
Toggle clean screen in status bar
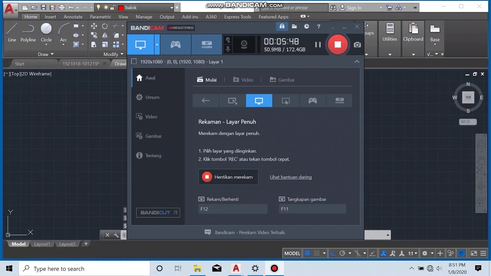pos(474,253)
